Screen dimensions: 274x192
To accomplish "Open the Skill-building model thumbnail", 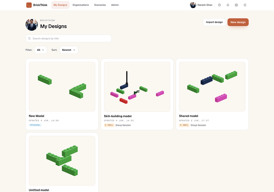I will pyautogui.click(x=137, y=87).
